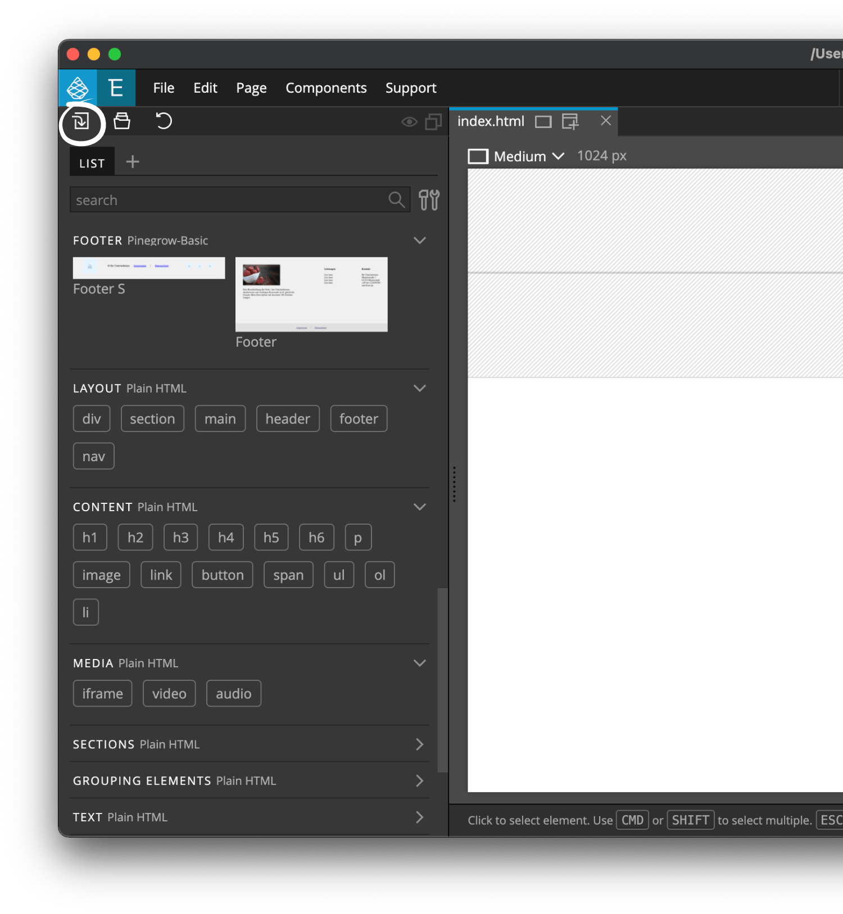This screenshot has height=914, width=843.
Task: Open the Page menu
Action: coord(251,88)
